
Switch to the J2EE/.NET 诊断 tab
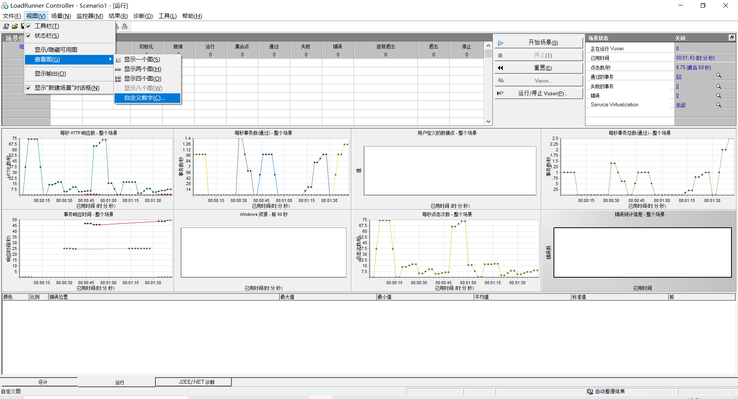pyautogui.click(x=194, y=382)
